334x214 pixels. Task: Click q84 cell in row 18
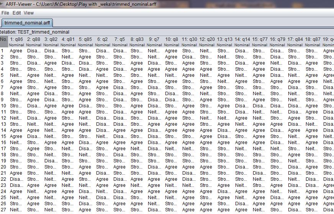click(295, 155)
